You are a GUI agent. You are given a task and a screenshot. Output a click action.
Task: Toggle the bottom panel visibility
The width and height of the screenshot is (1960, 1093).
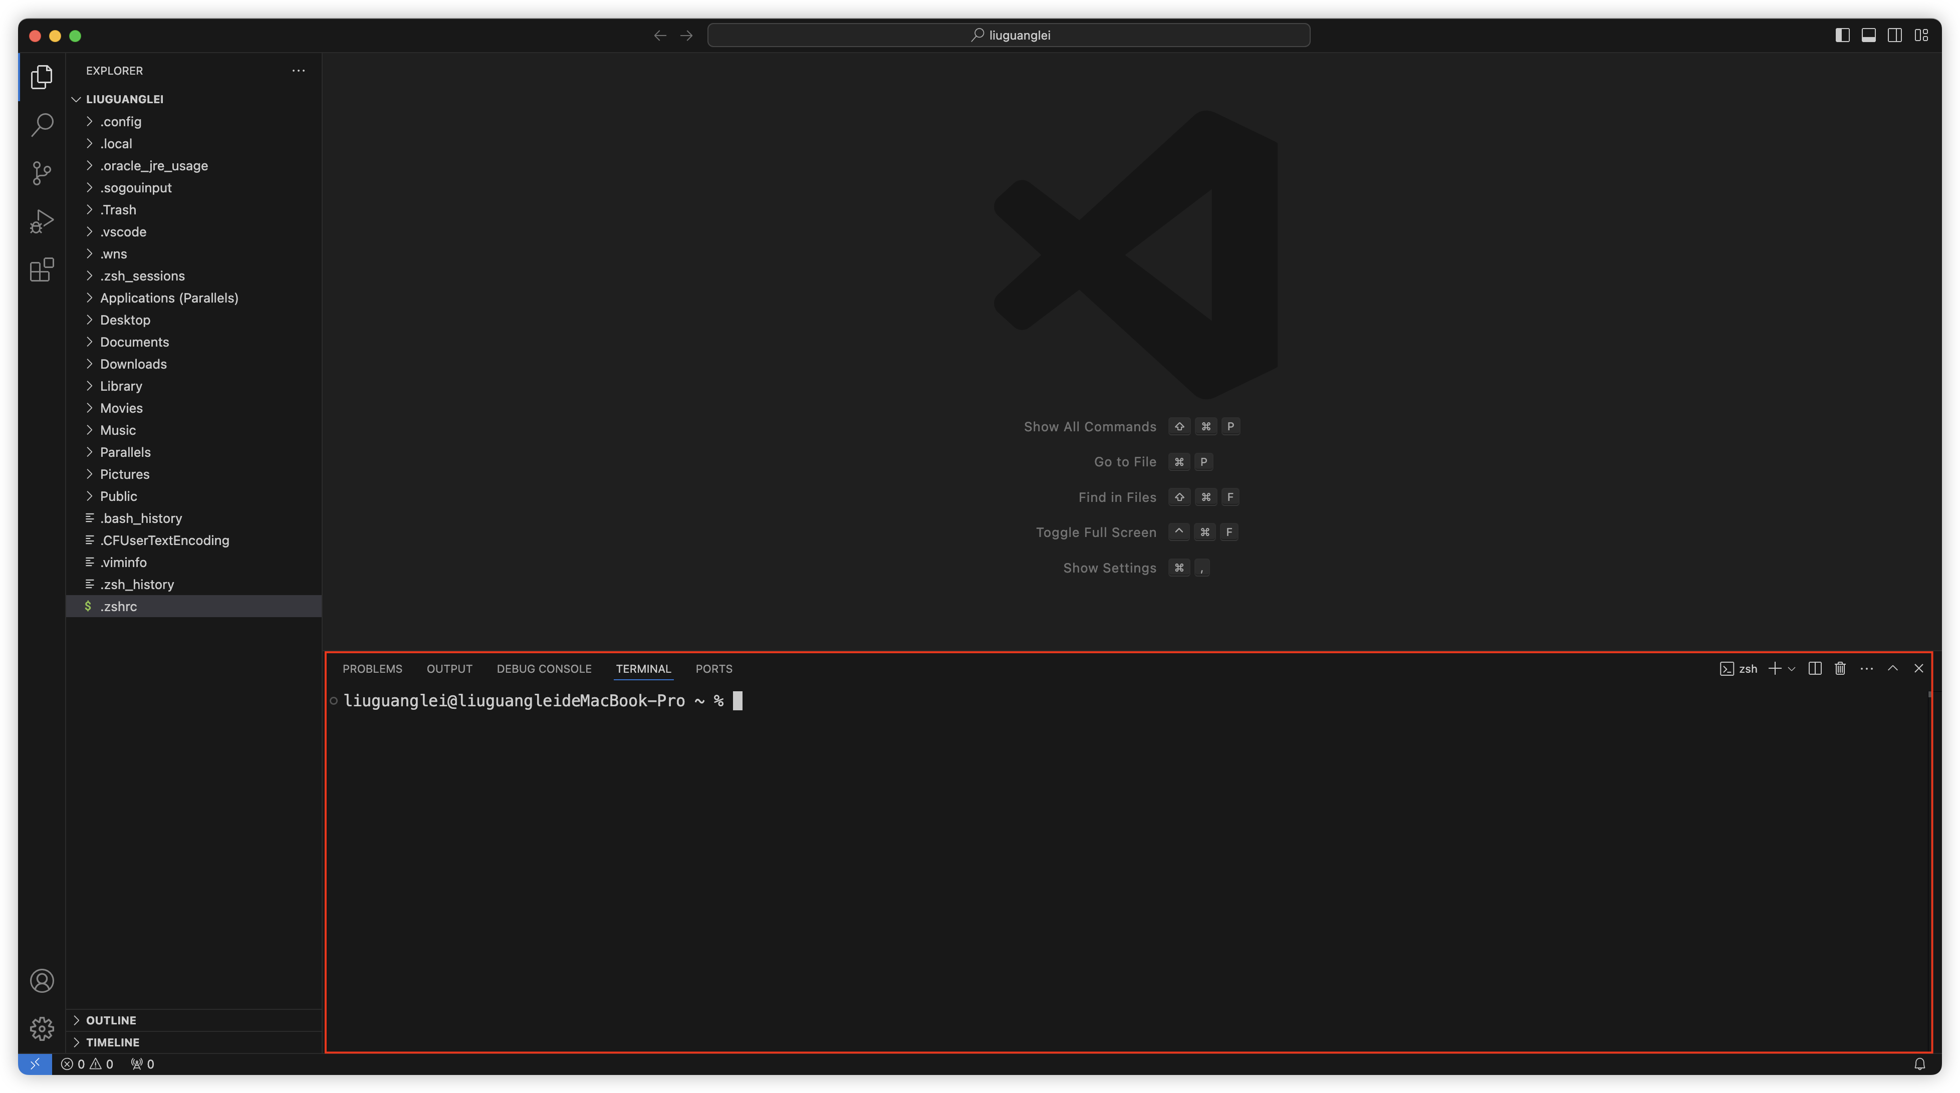tap(1868, 35)
